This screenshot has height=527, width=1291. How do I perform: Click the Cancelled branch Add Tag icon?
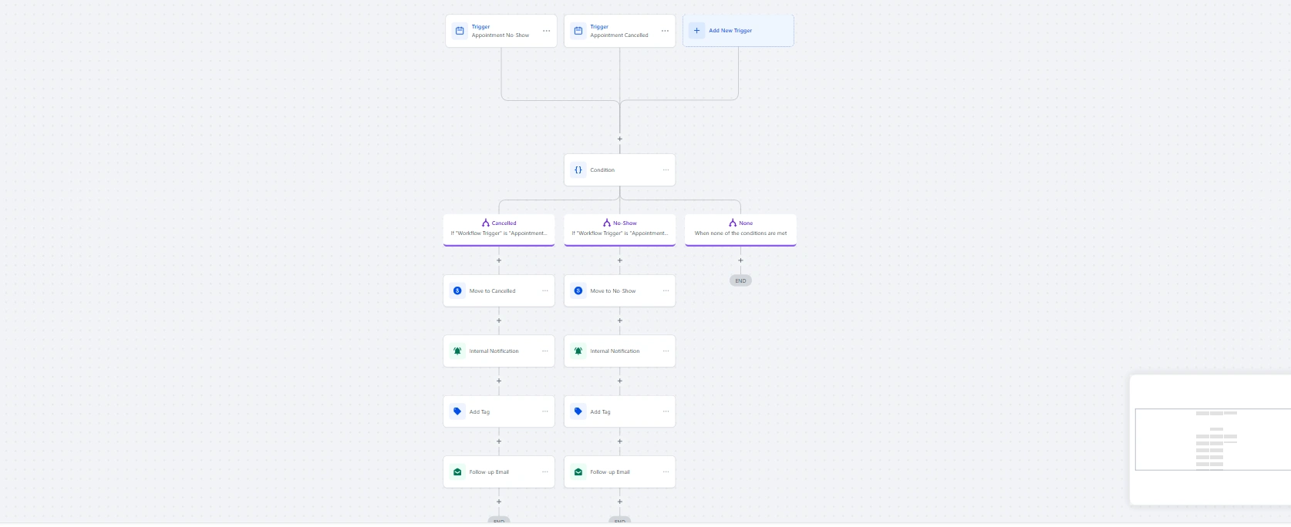point(457,411)
